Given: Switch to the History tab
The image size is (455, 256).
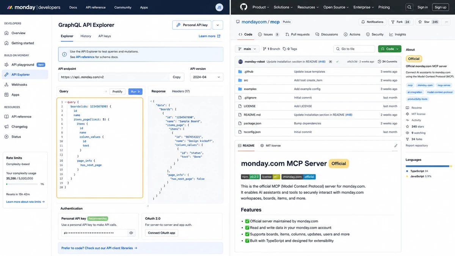Looking at the screenshot, I should (86, 36).
